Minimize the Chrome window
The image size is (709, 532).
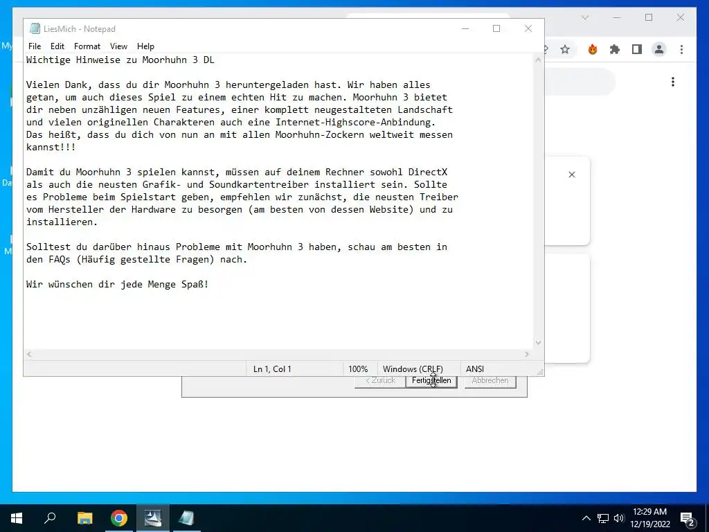click(x=617, y=17)
